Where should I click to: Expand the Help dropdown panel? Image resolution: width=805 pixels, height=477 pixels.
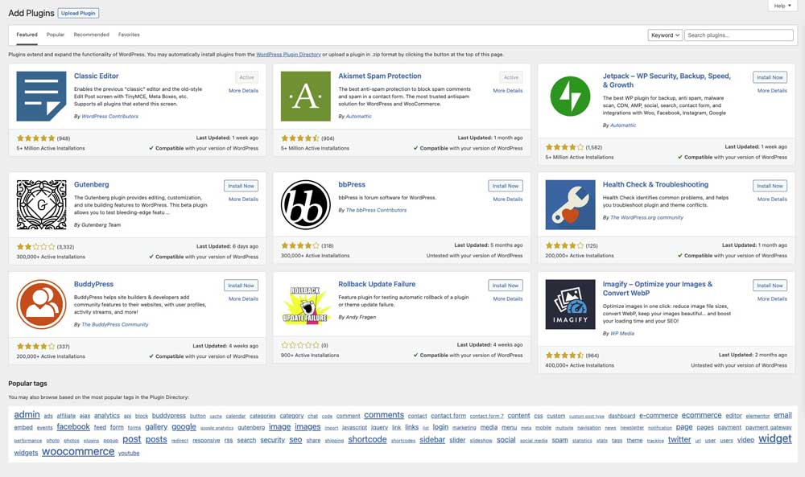[782, 6]
